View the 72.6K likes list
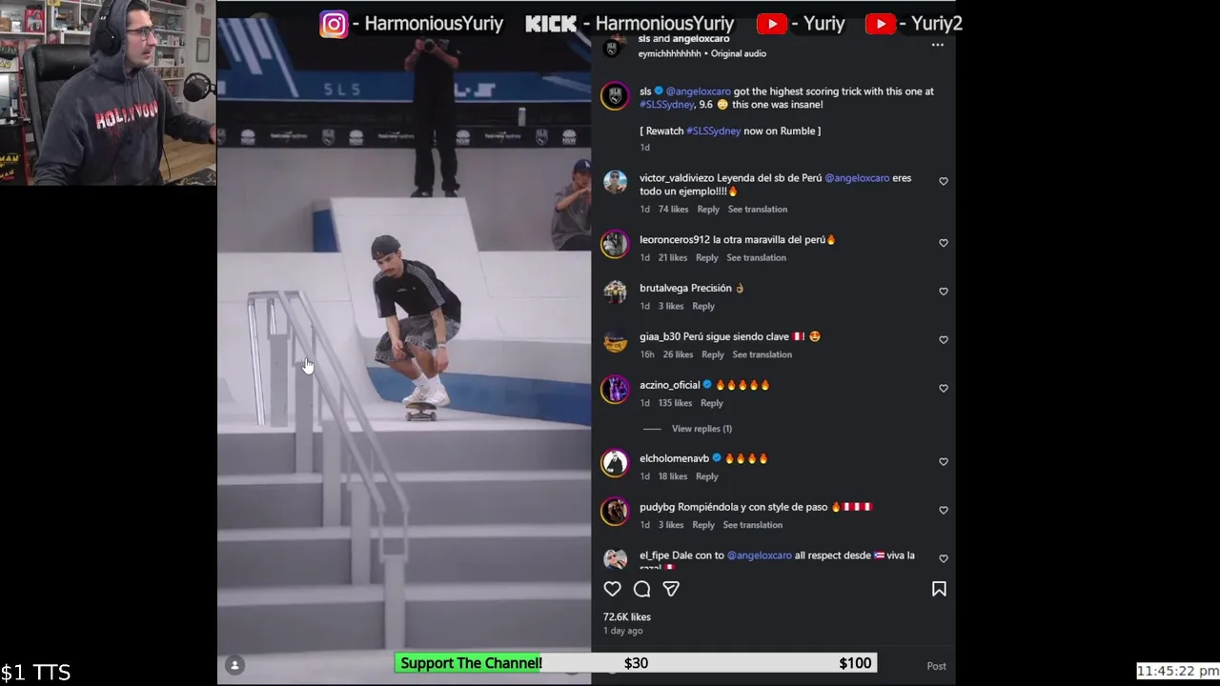The width and height of the screenshot is (1220, 686). coord(627,616)
